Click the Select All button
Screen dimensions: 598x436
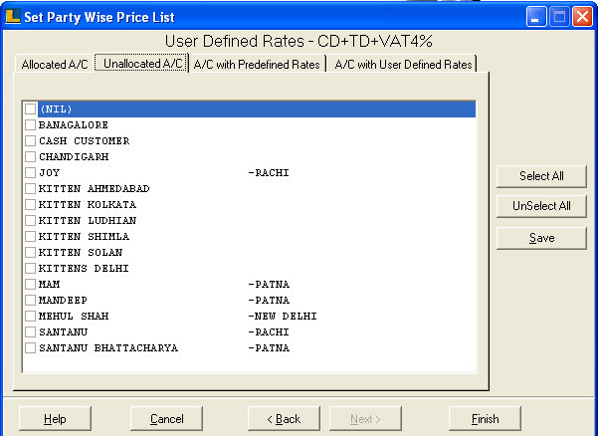pyautogui.click(x=541, y=176)
